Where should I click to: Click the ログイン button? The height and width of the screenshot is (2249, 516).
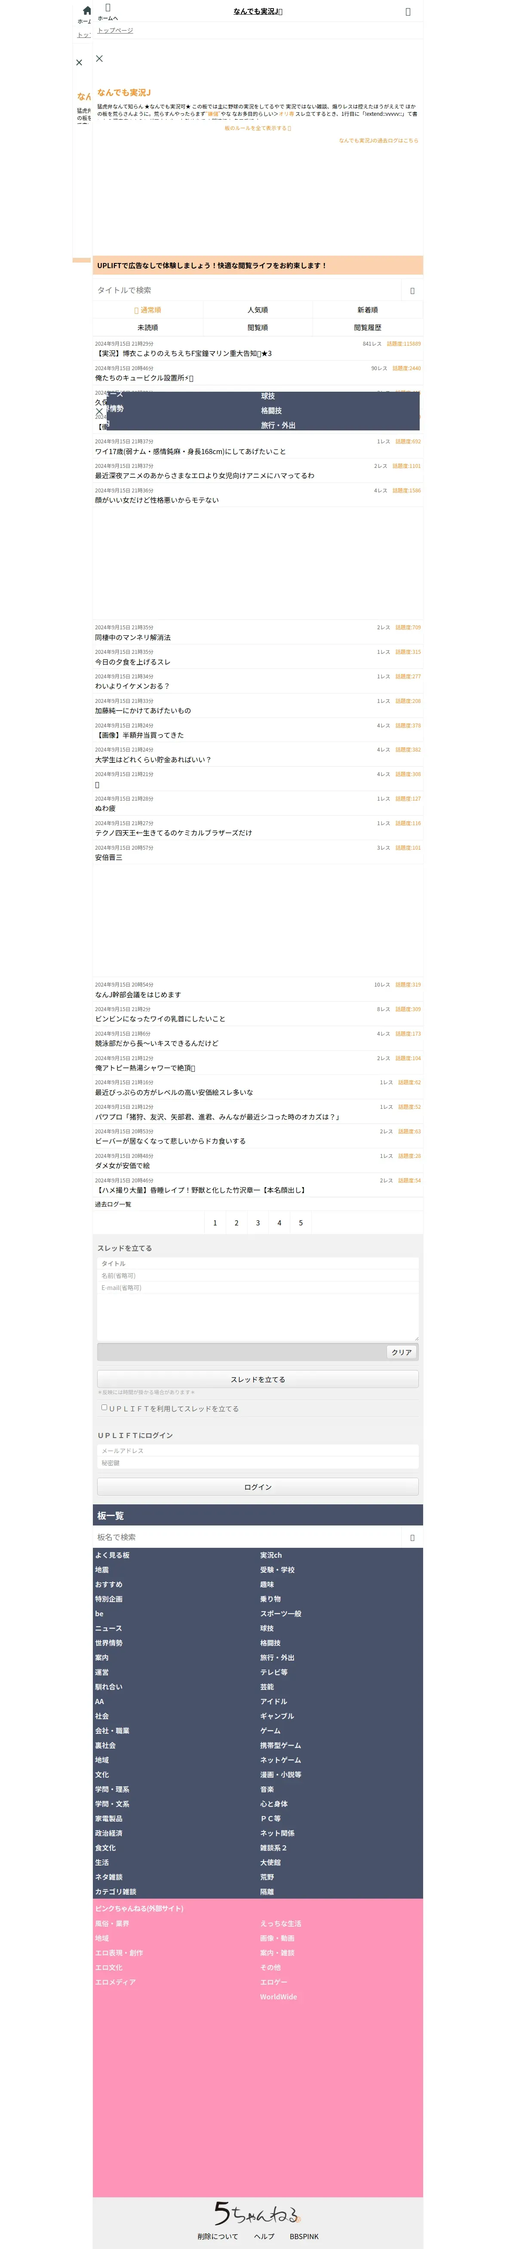coord(258,1487)
